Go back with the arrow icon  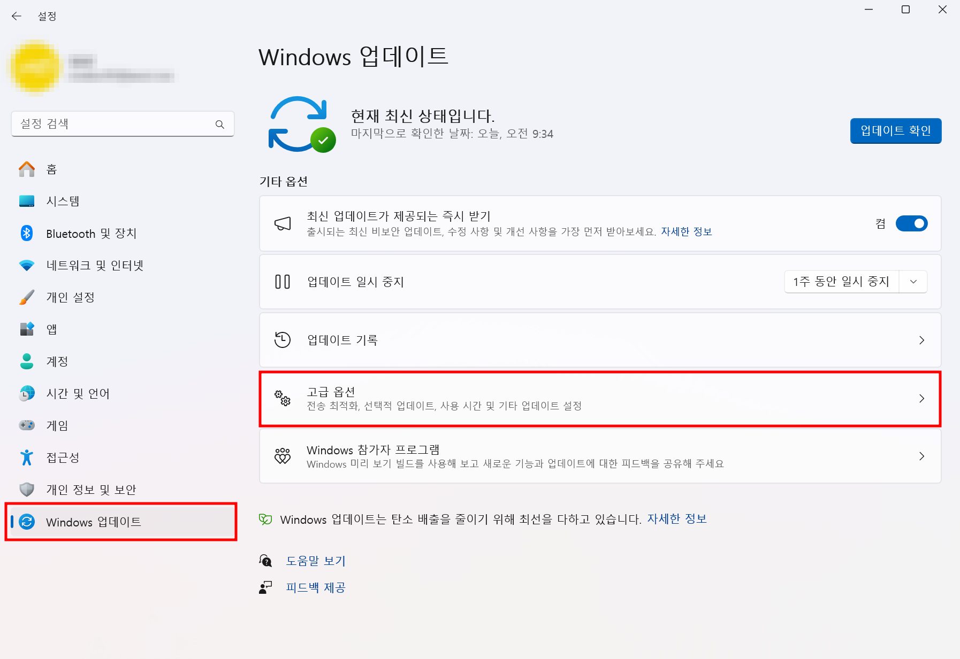point(17,16)
